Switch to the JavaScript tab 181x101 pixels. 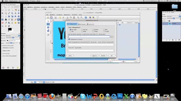coord(90,24)
